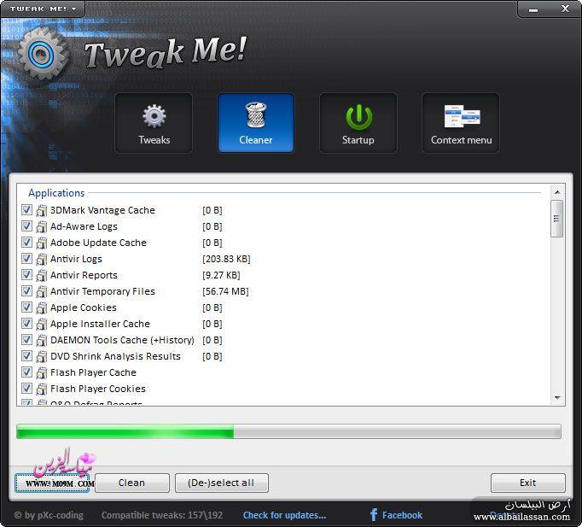Click the Flash Player Cache item icon

click(x=42, y=373)
